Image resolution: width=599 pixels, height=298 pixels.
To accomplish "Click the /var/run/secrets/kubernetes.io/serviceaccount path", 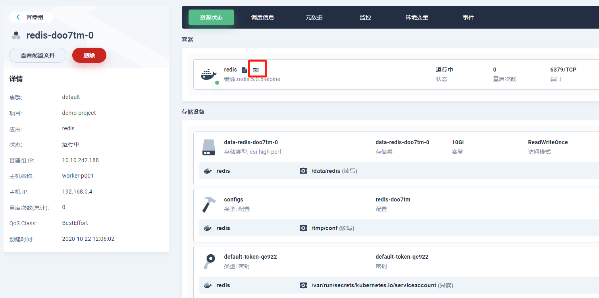I will (x=374, y=285).
